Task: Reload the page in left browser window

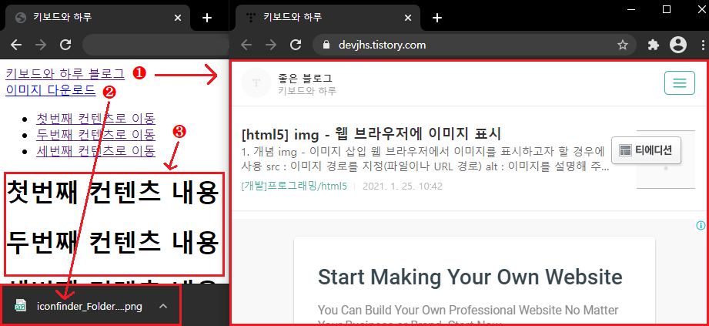Action: tap(66, 45)
